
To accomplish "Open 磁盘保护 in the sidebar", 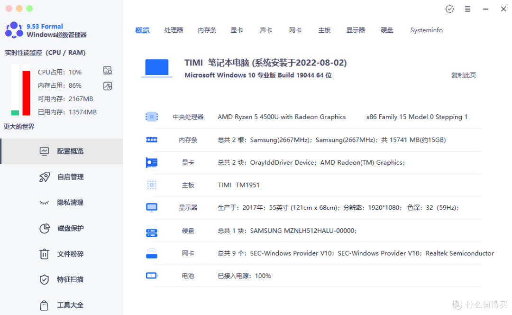I will point(62,228).
